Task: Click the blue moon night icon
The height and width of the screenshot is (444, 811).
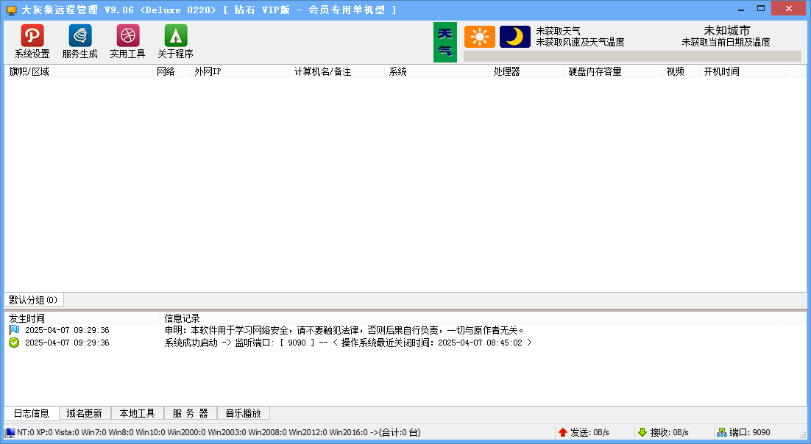Action: (515, 37)
